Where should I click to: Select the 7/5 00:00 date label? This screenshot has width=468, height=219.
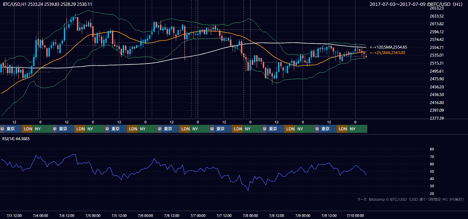[93, 215]
